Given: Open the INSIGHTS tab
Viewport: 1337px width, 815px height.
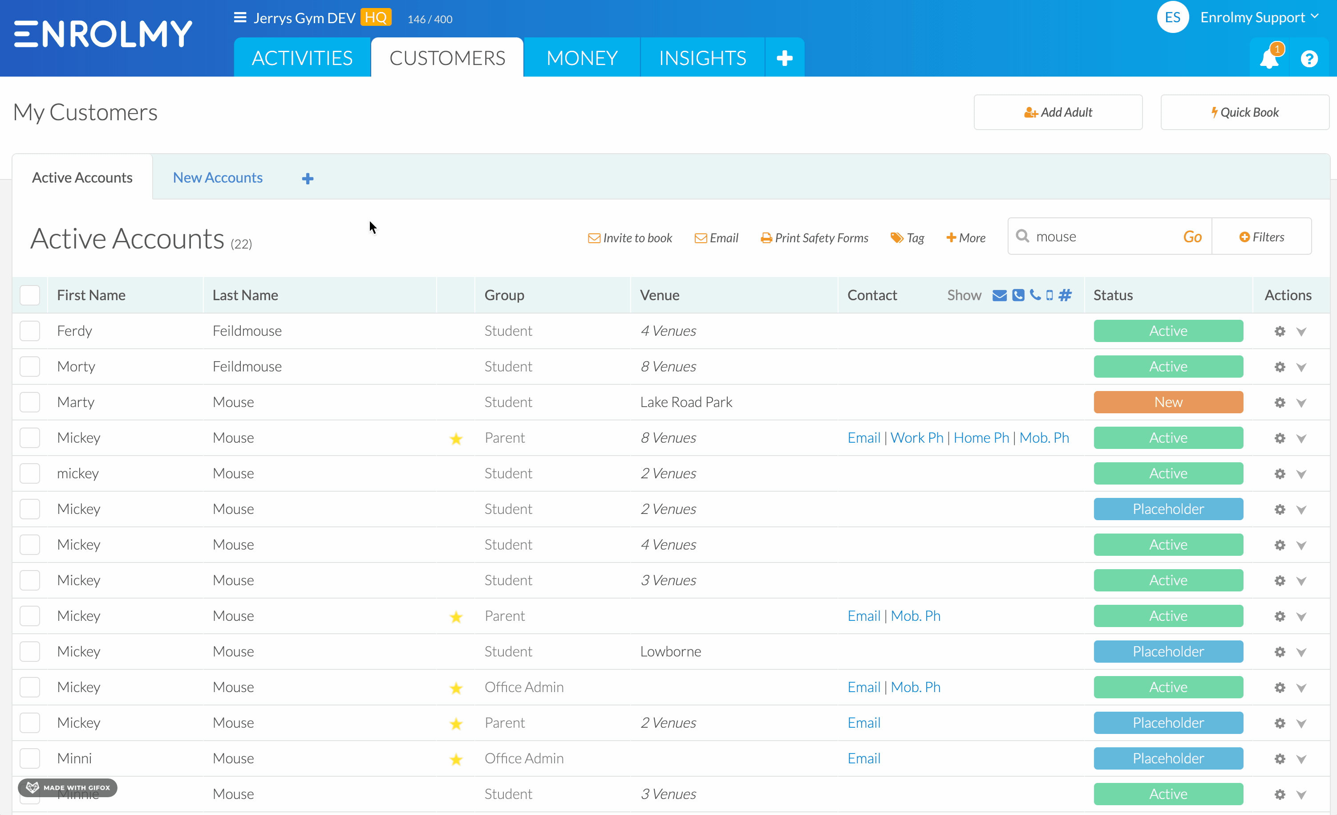Looking at the screenshot, I should click(703, 57).
